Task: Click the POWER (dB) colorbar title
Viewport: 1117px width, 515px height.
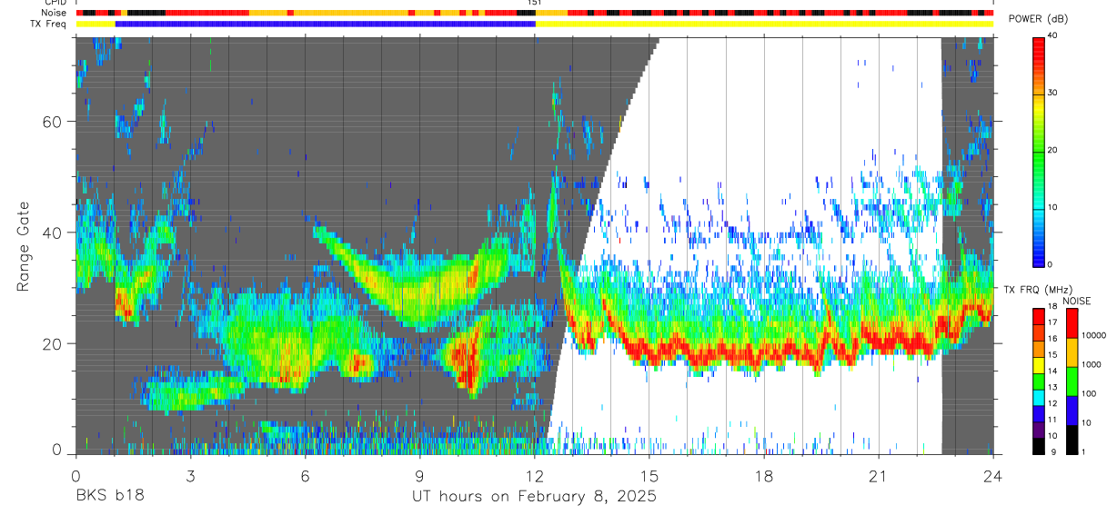Action: click(1038, 19)
